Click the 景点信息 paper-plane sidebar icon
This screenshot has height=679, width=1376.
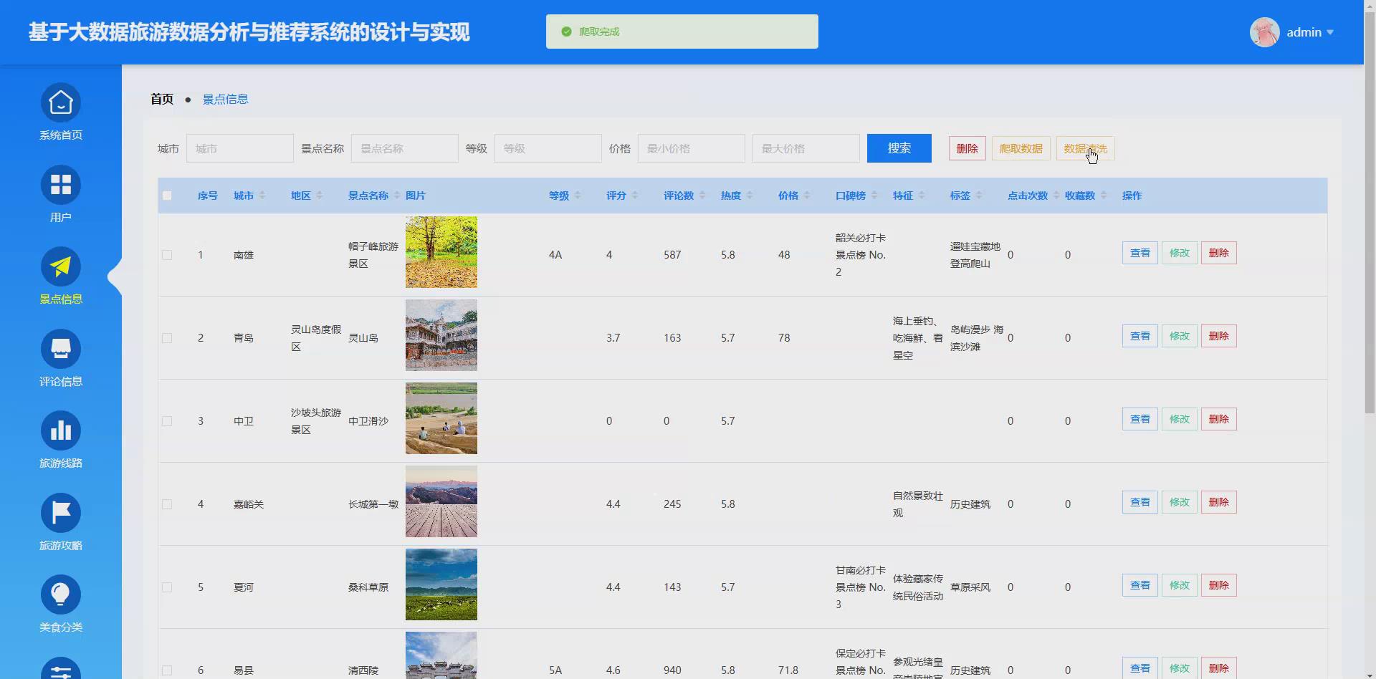[x=61, y=266]
